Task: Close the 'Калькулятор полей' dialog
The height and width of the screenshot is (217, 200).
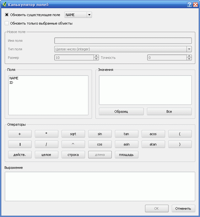Action: [x=196, y=5]
